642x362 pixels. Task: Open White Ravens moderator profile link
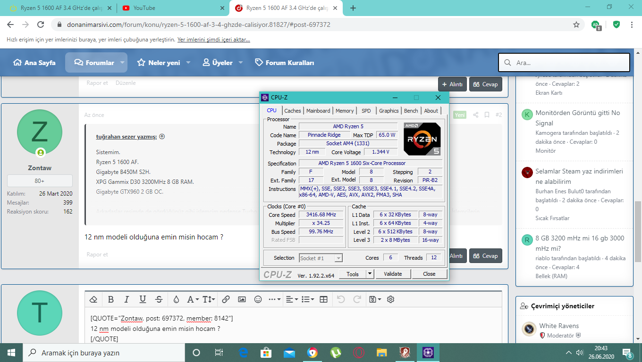click(x=559, y=326)
